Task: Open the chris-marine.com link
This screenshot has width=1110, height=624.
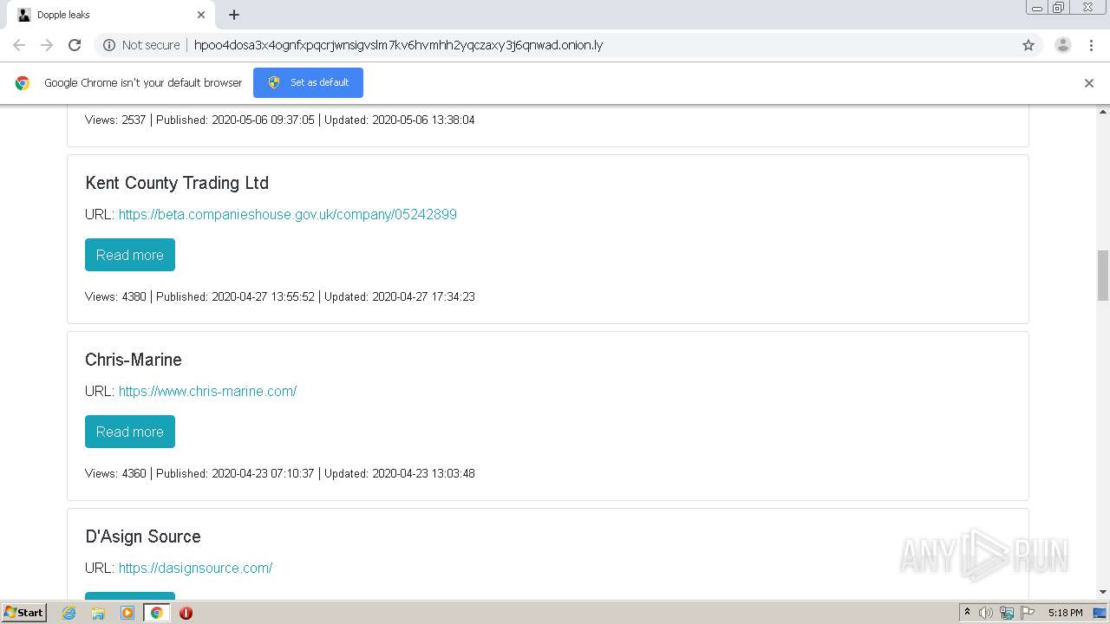Action: pos(208,391)
